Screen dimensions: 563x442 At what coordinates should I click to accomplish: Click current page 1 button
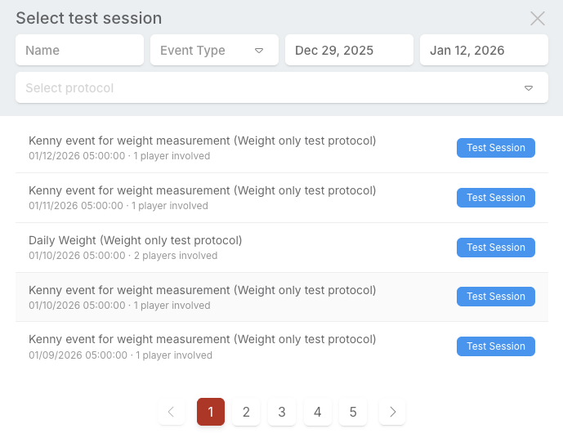[211, 413]
